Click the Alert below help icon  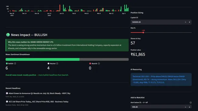[191, 103]
